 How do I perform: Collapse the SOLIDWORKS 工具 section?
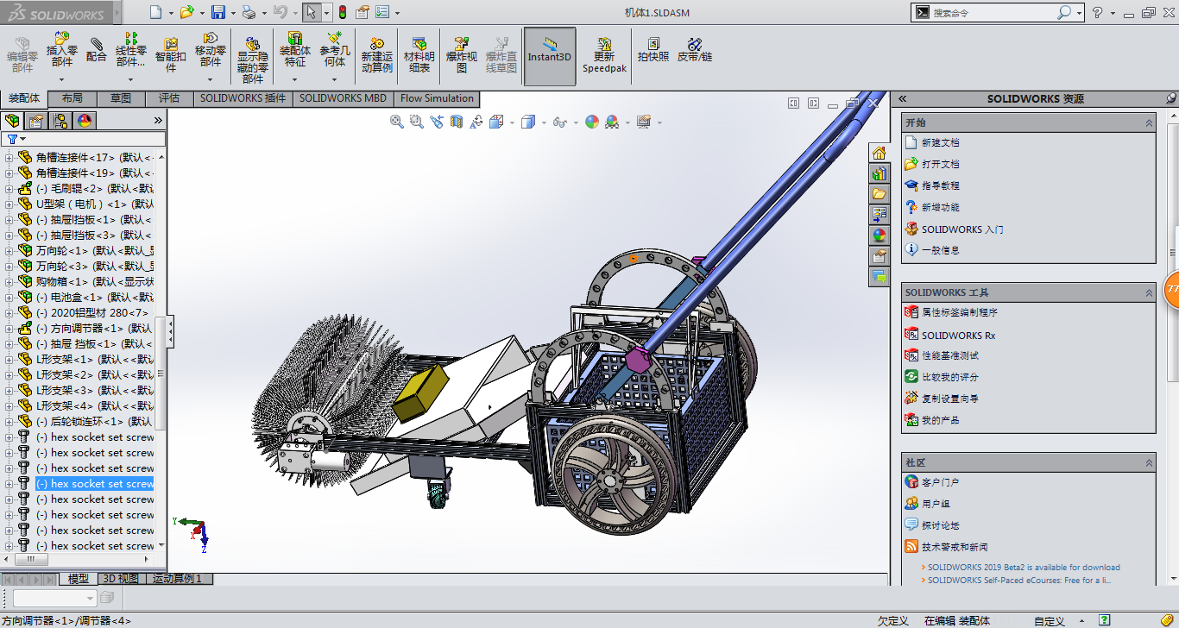[1149, 293]
